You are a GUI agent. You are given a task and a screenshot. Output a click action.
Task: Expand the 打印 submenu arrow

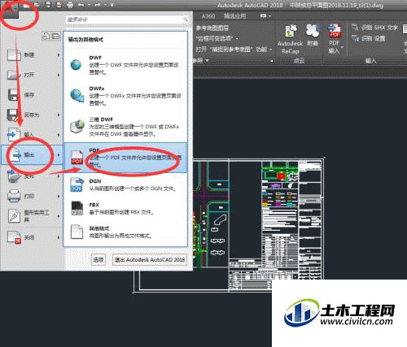pos(59,196)
